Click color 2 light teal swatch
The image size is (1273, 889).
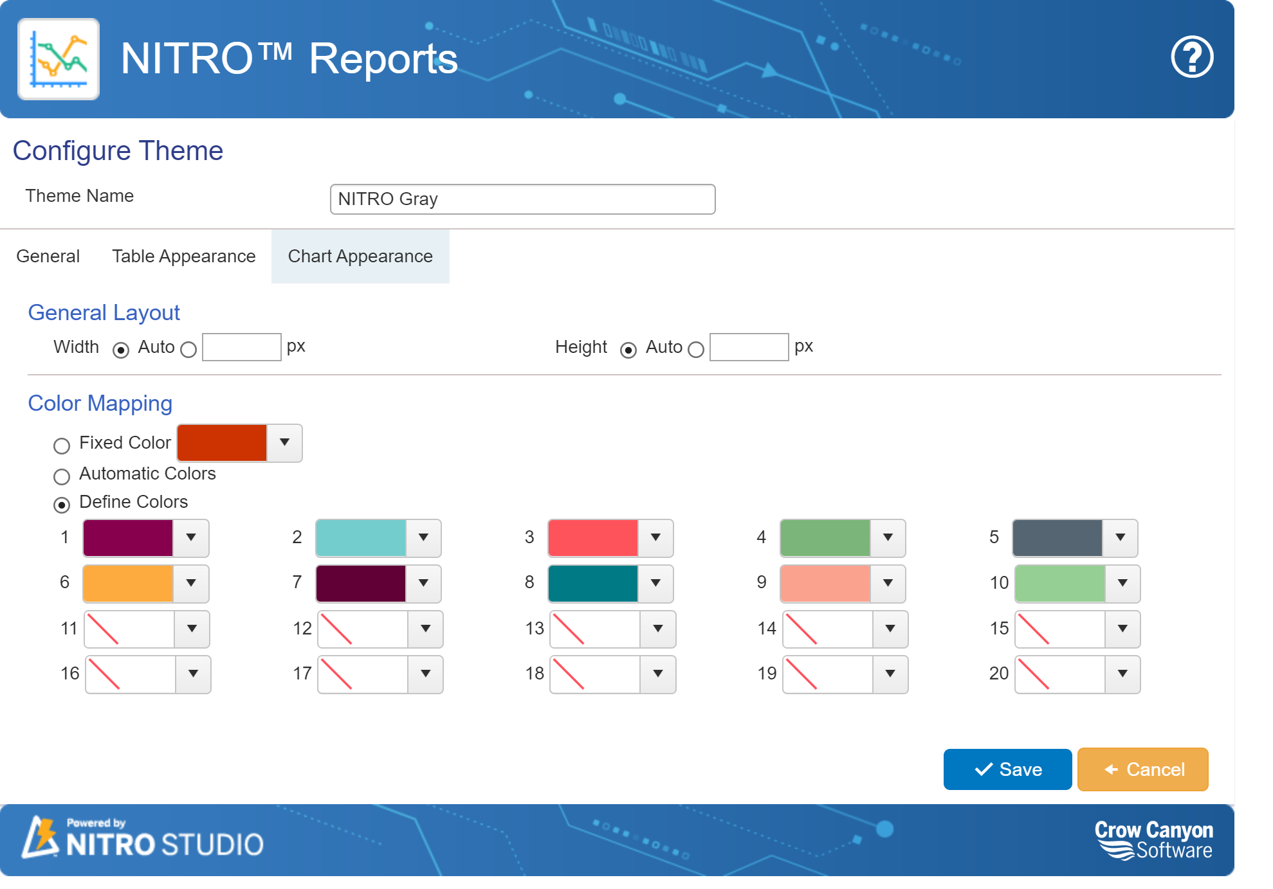coord(360,538)
